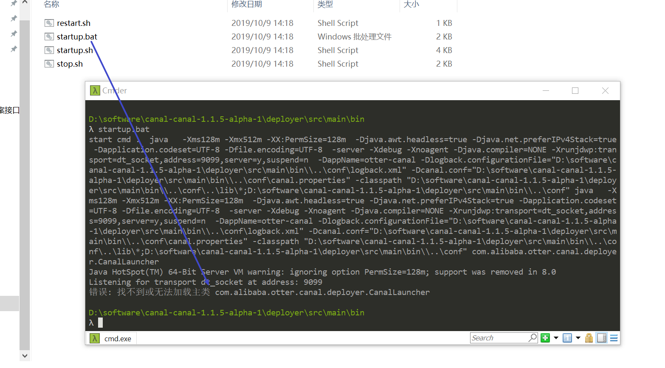Open the console list dropdown arrow
Image resolution: width=665 pixels, height=368 pixels.
coord(578,338)
